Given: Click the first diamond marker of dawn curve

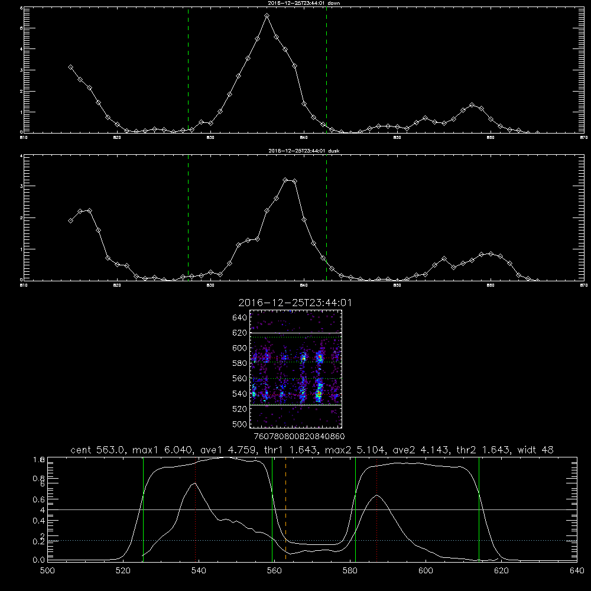Looking at the screenshot, I should coord(70,67).
